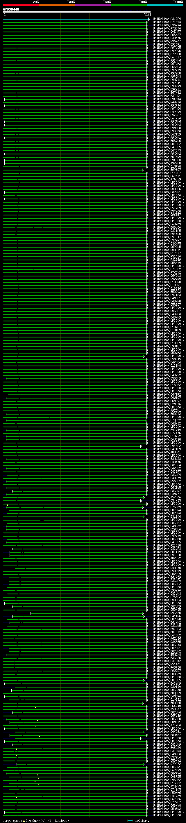Click the arrowhead ending the cyan query bar
186x823 pixels.
click(149, 19)
